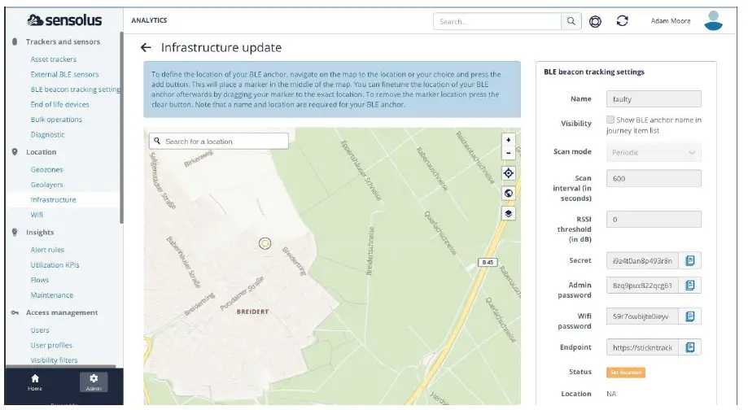Open Geolayers in sidebar
The width and height of the screenshot is (748, 410).
(x=46, y=185)
